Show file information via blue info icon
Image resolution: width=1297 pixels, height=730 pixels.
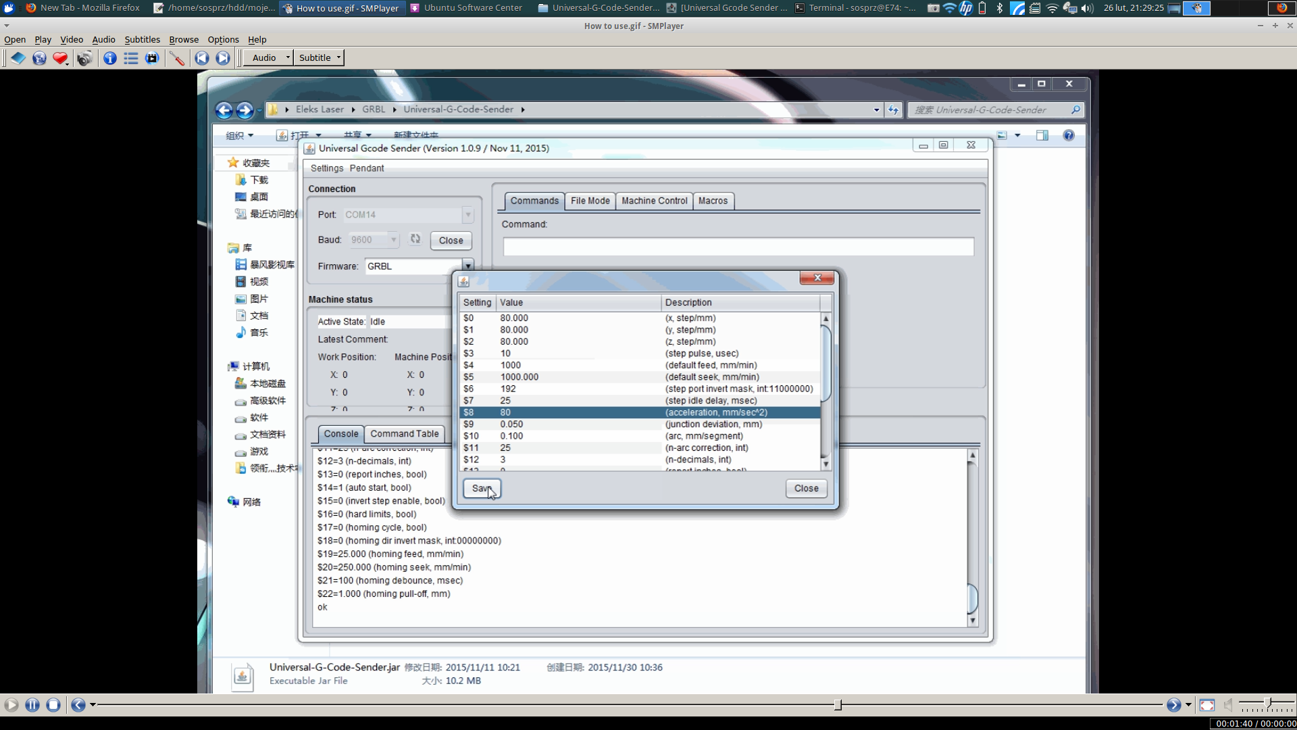click(x=109, y=58)
